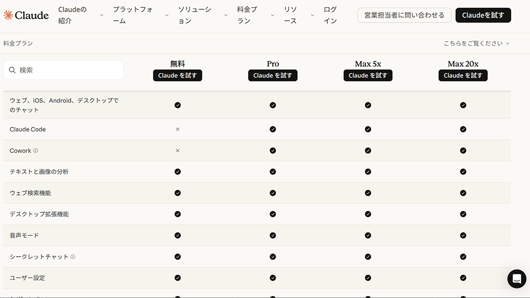530x298 pixels.
Task: Click Cowork checkmark in Pro column
Action: pos(273,151)
